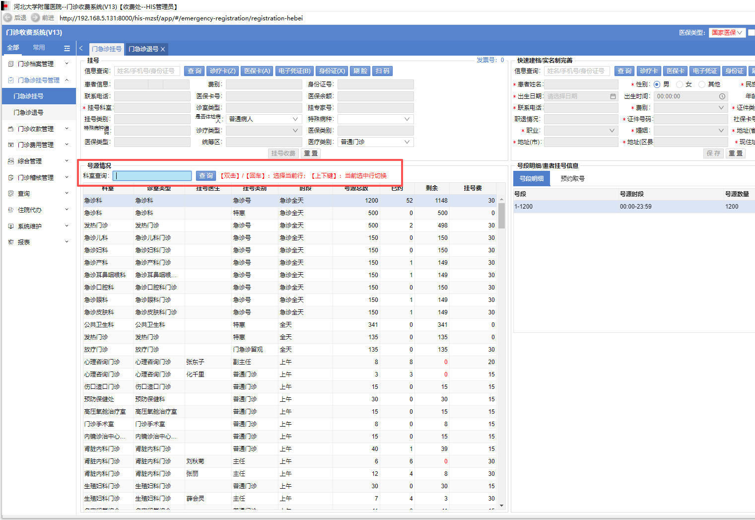Click the 挂号 信息查询 search input
The height and width of the screenshot is (520, 755).
147,71
